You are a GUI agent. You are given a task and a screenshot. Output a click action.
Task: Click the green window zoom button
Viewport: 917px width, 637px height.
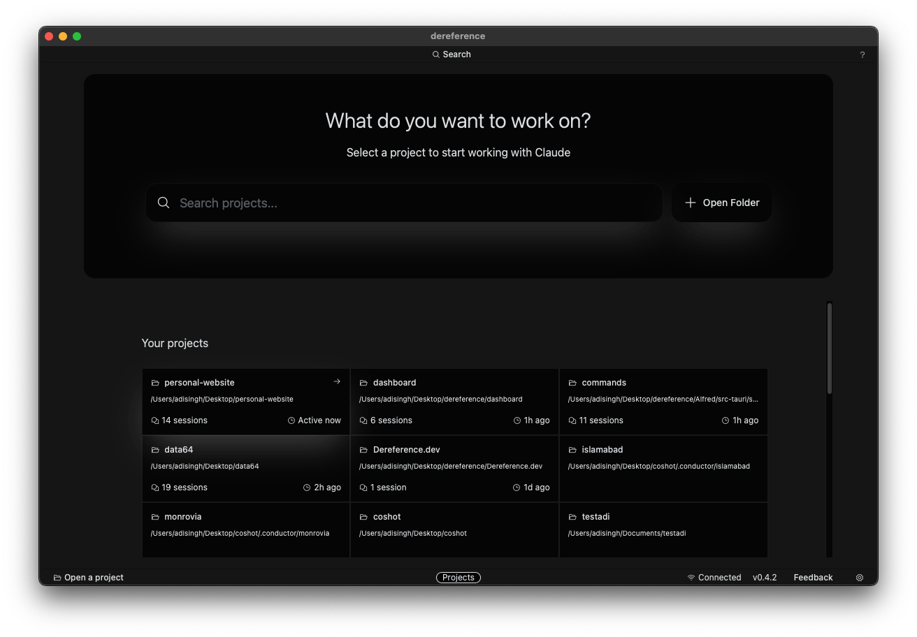tap(77, 36)
